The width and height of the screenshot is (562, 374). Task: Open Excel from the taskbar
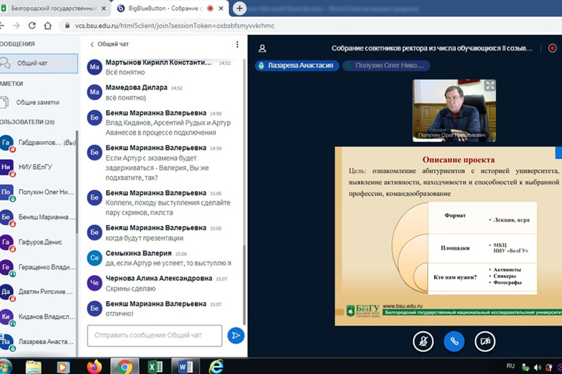(155, 366)
